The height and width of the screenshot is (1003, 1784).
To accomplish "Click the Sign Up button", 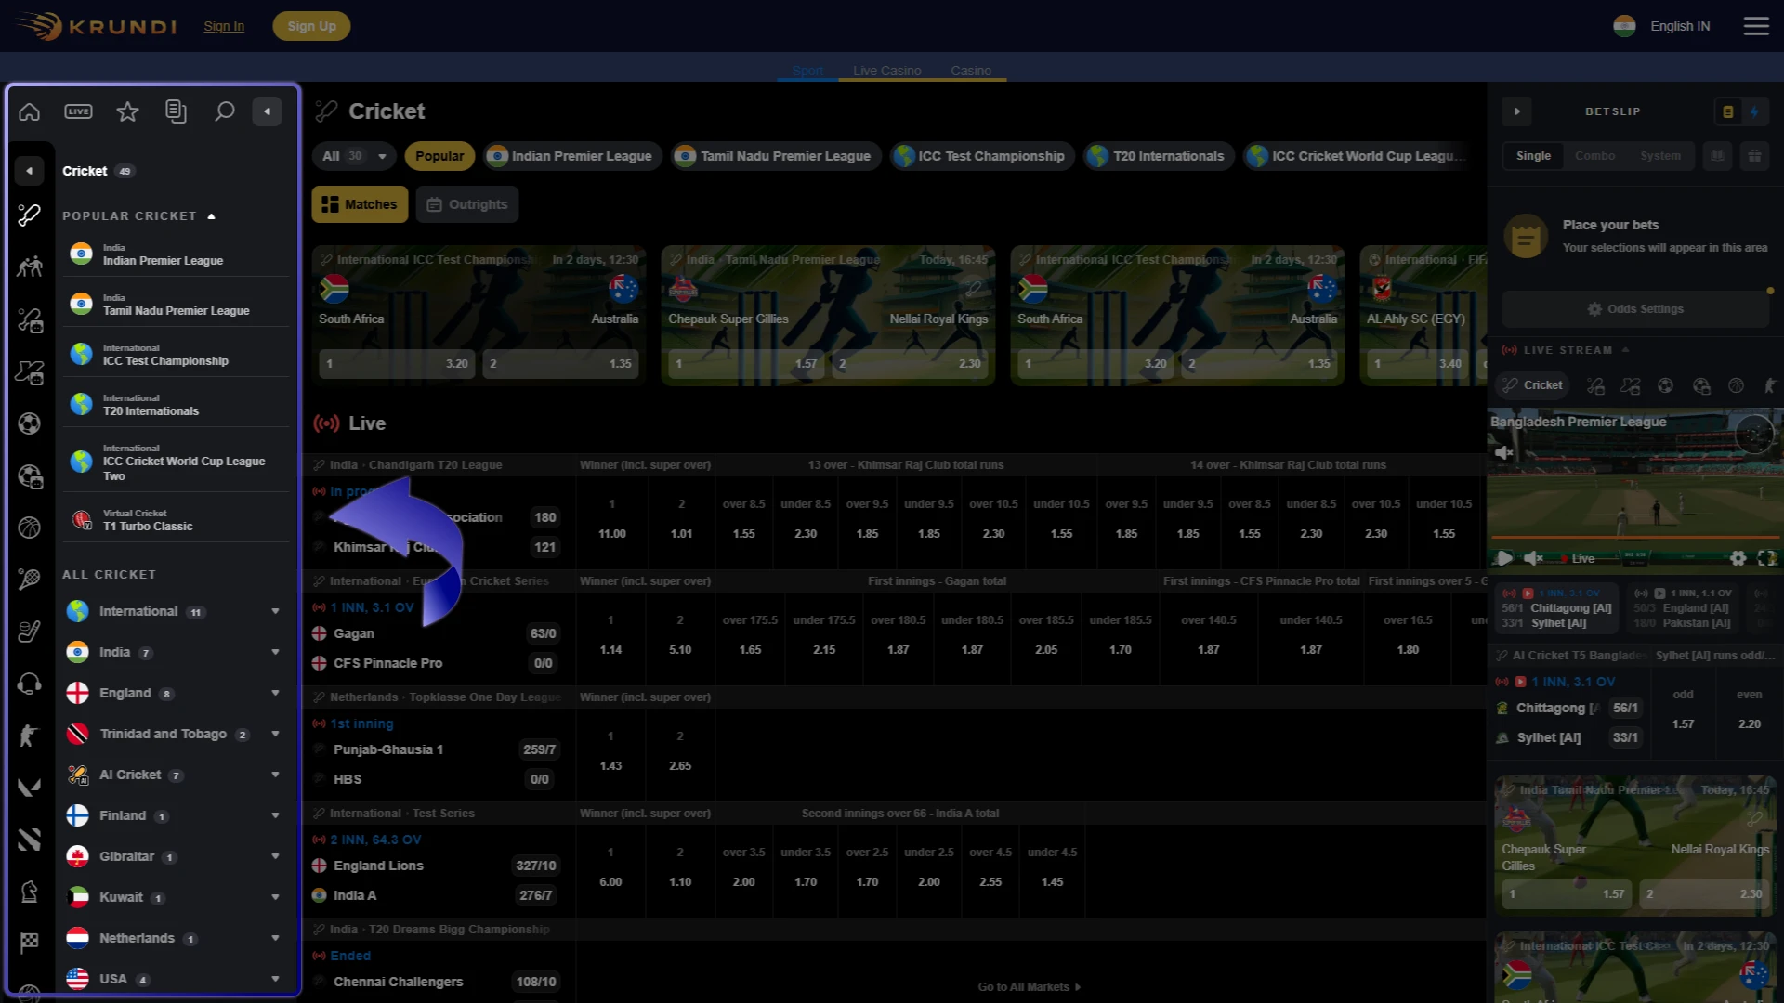I will pos(311,25).
